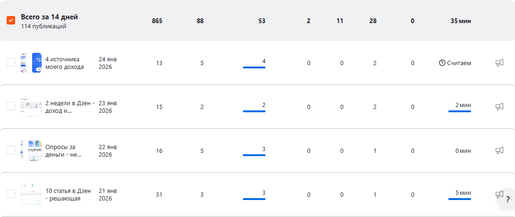Check the 'Опросы за деньги' row checkbox
Image resolution: width=515 pixels, height=217 pixels.
pos(11,150)
